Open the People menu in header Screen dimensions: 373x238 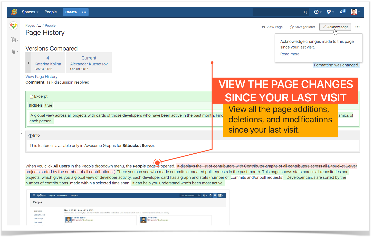pos(51,12)
